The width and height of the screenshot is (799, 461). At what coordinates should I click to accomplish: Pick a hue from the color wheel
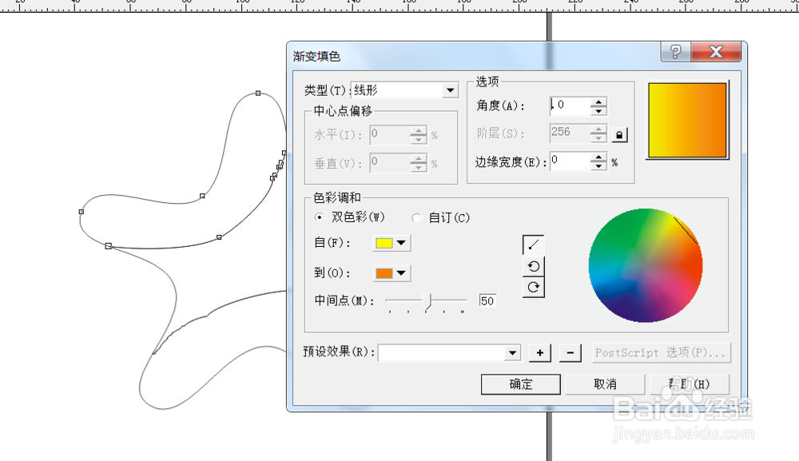(x=646, y=264)
